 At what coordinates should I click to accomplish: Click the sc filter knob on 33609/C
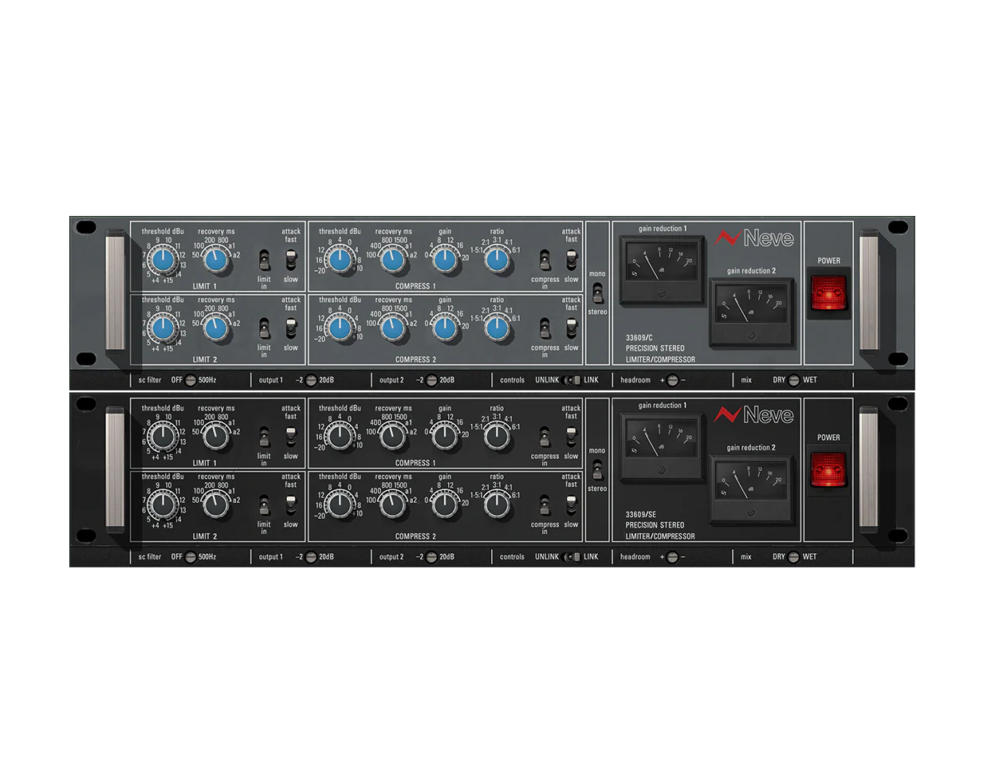tap(191, 380)
